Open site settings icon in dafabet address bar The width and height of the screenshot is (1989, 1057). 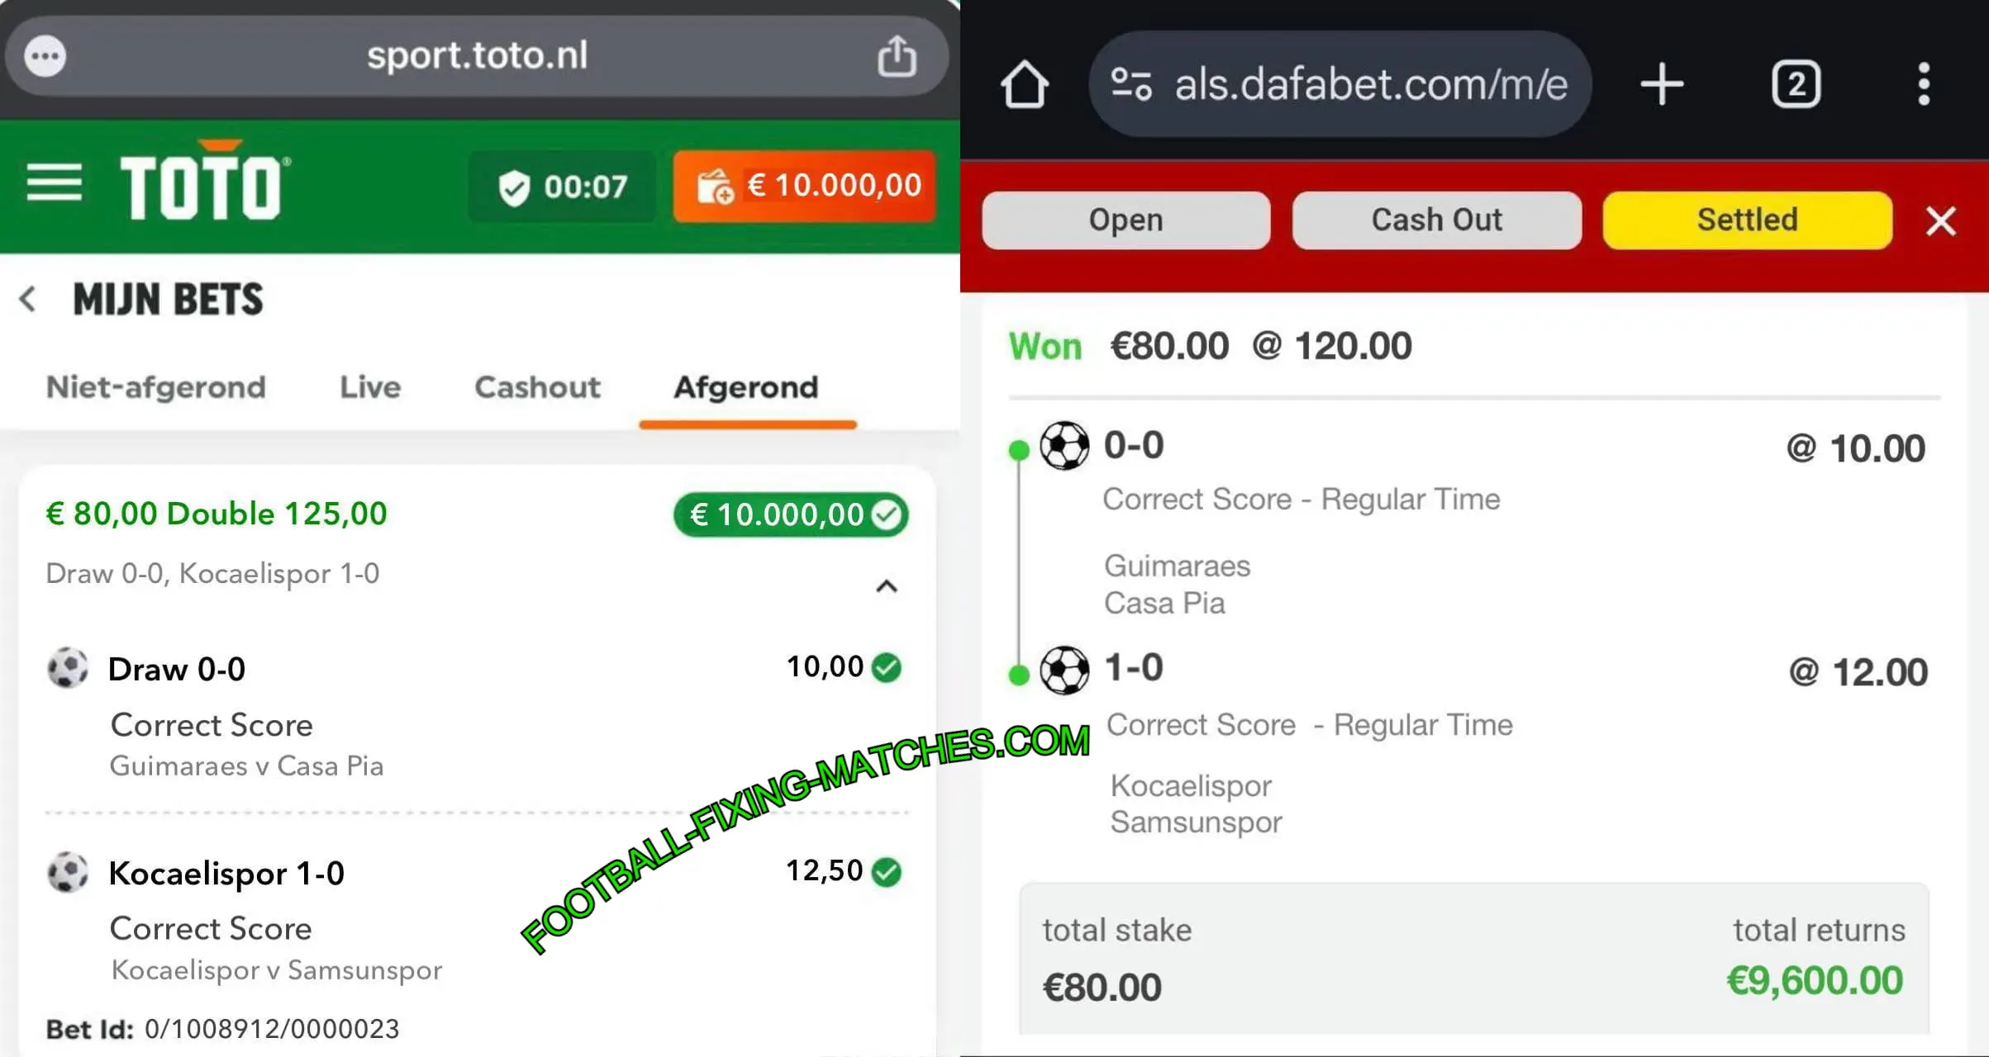click(1131, 84)
